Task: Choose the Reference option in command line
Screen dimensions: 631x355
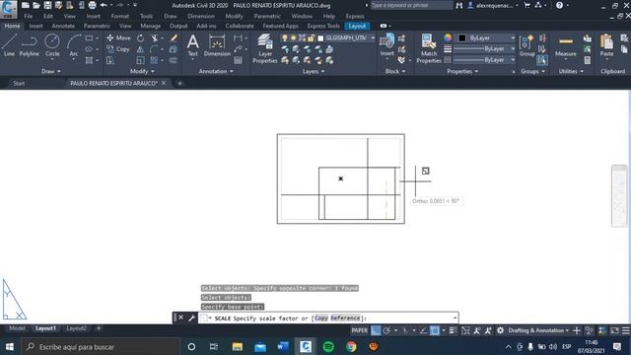Action: click(x=345, y=318)
